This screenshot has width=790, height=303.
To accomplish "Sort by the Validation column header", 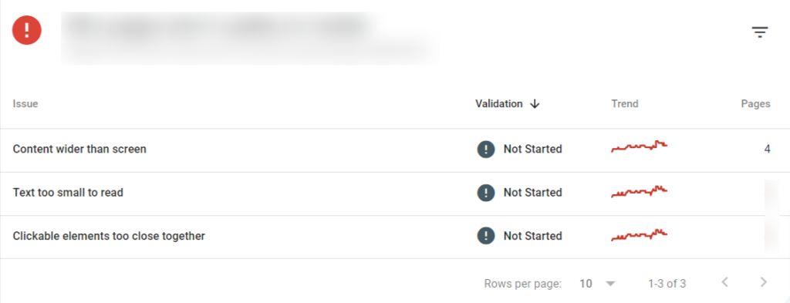I will [x=499, y=103].
